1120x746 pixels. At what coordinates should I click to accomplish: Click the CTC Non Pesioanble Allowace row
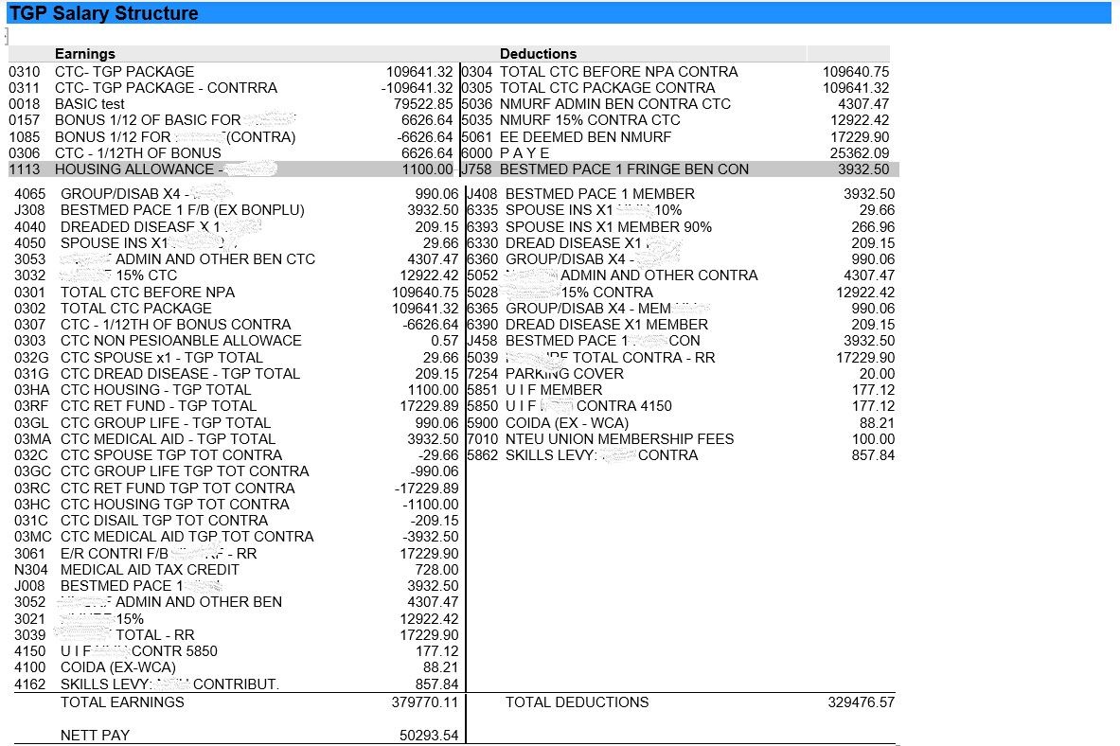pos(181,341)
